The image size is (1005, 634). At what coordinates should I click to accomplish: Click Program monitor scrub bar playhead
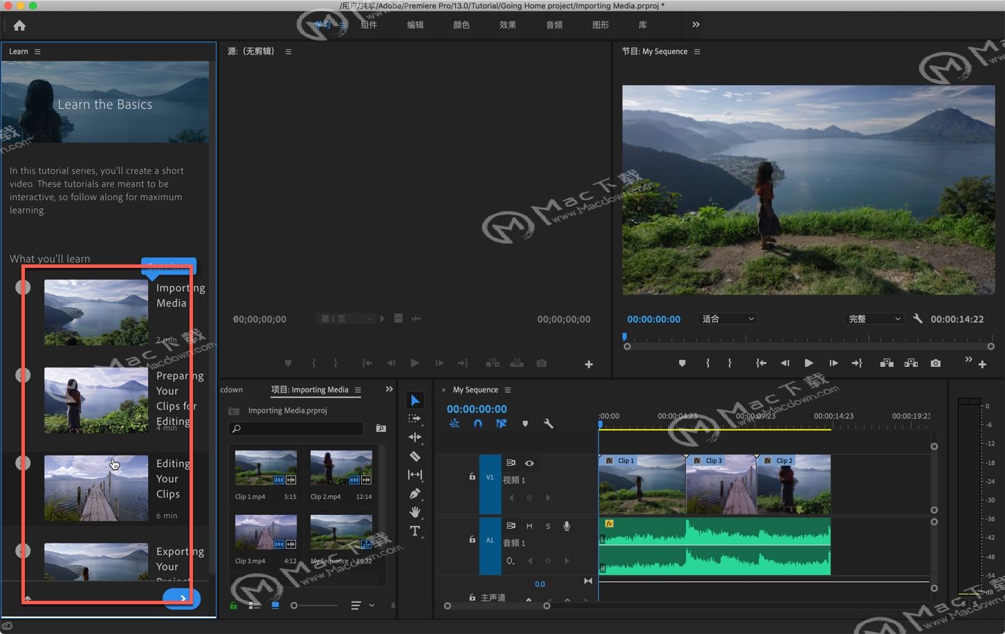(625, 337)
